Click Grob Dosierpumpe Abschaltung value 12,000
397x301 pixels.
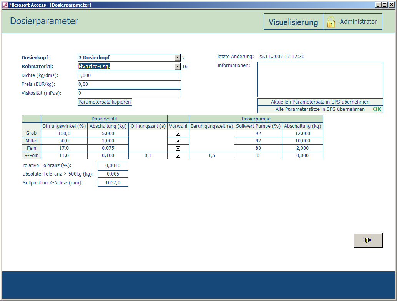pyautogui.click(x=302, y=134)
